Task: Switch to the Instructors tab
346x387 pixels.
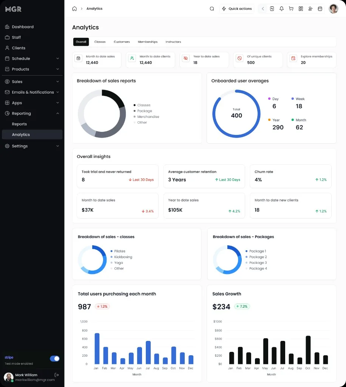Action: coord(173,42)
